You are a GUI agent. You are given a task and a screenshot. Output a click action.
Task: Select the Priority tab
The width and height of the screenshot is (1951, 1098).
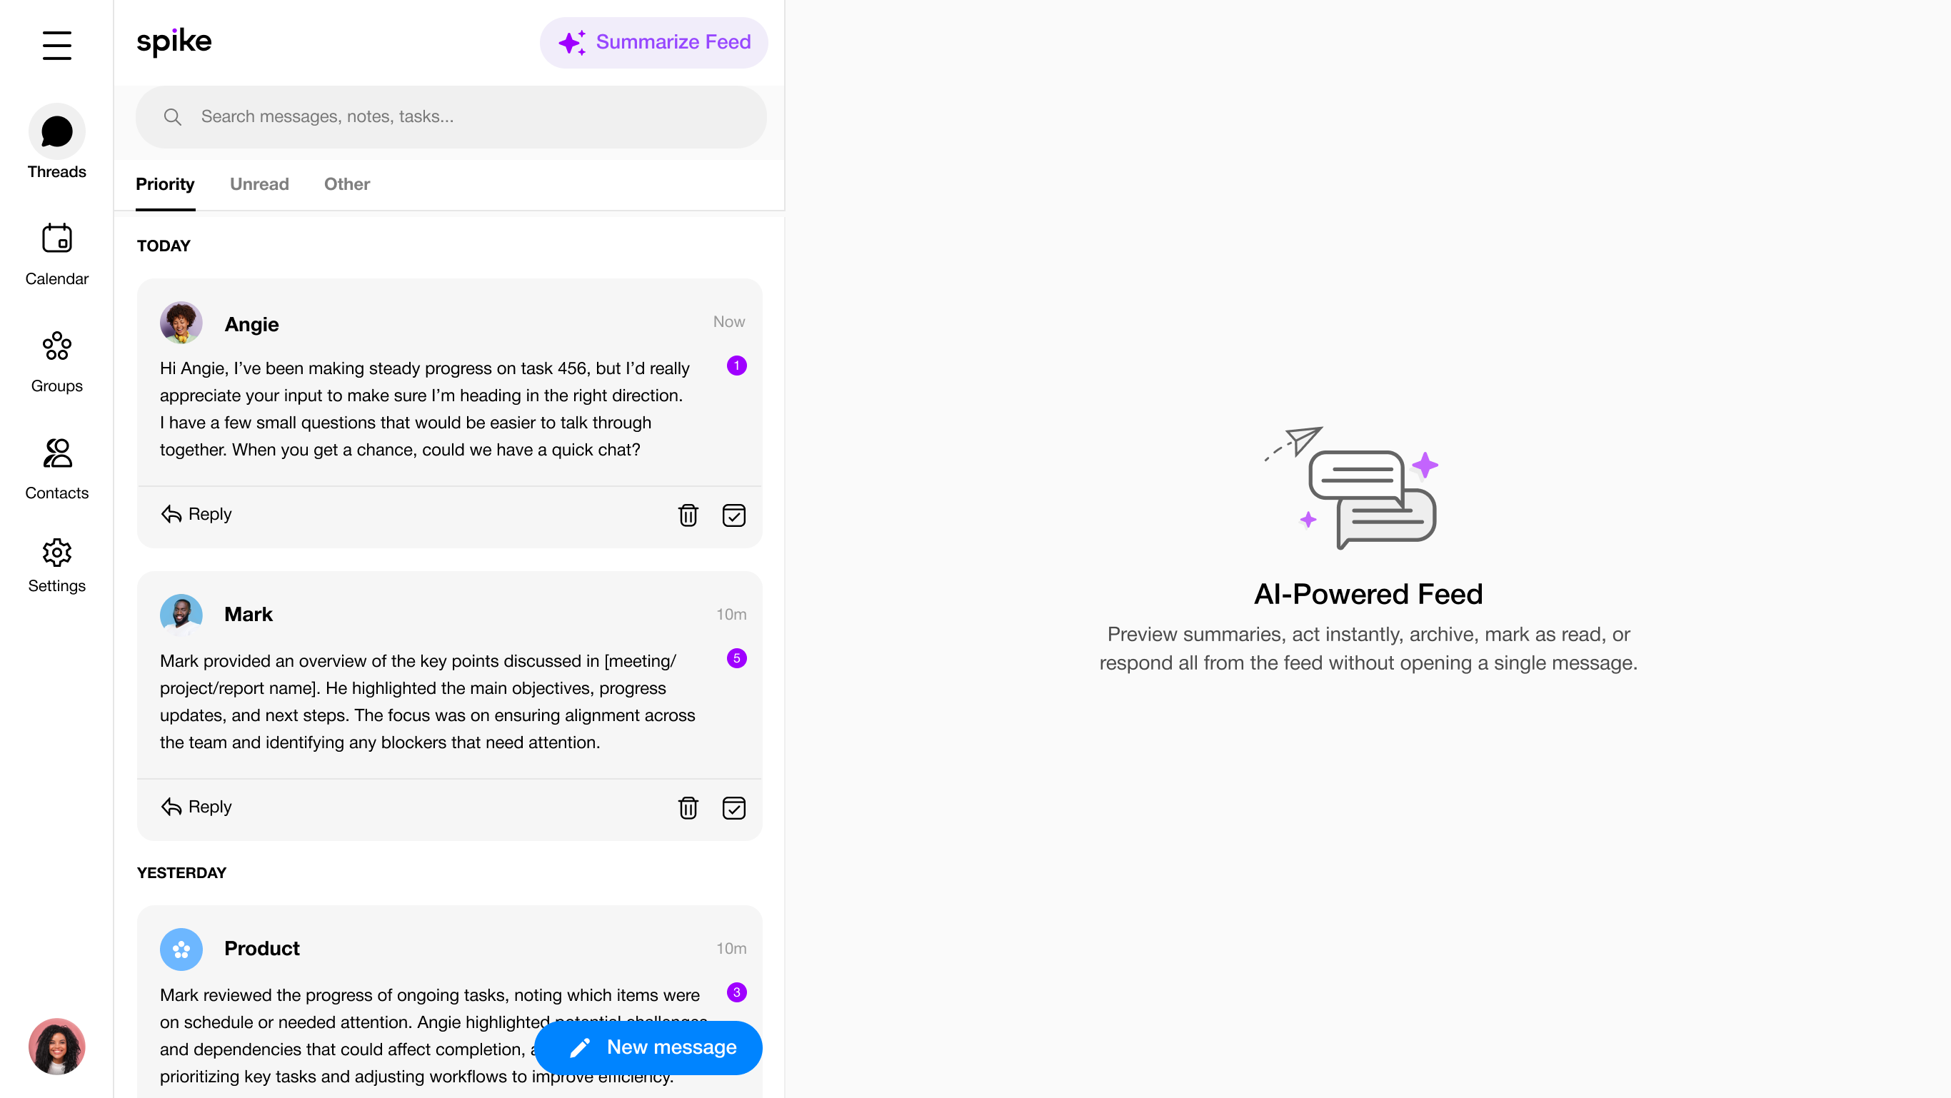click(x=165, y=184)
